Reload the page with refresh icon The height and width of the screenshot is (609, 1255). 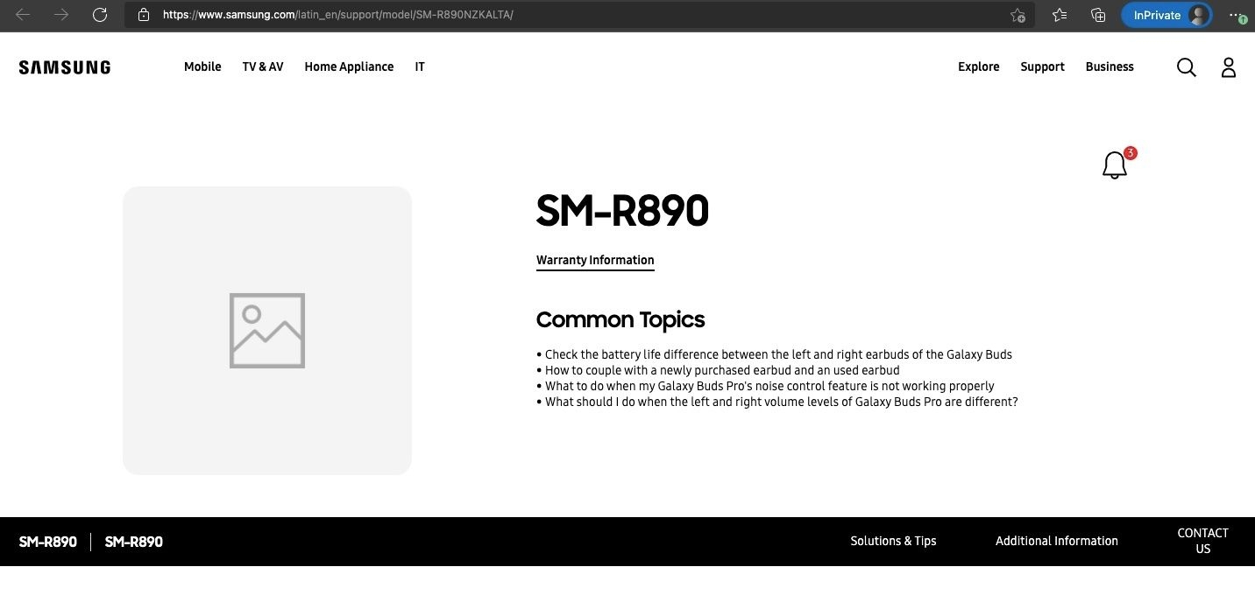tap(100, 15)
